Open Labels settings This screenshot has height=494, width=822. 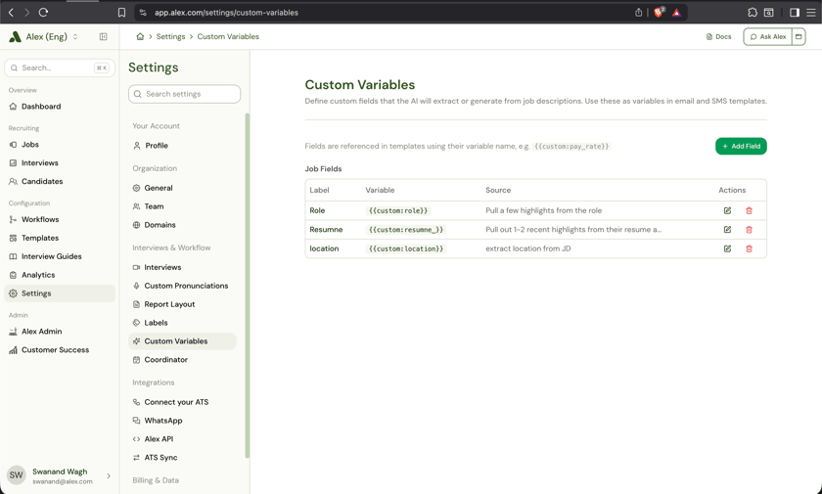(x=182, y=323)
